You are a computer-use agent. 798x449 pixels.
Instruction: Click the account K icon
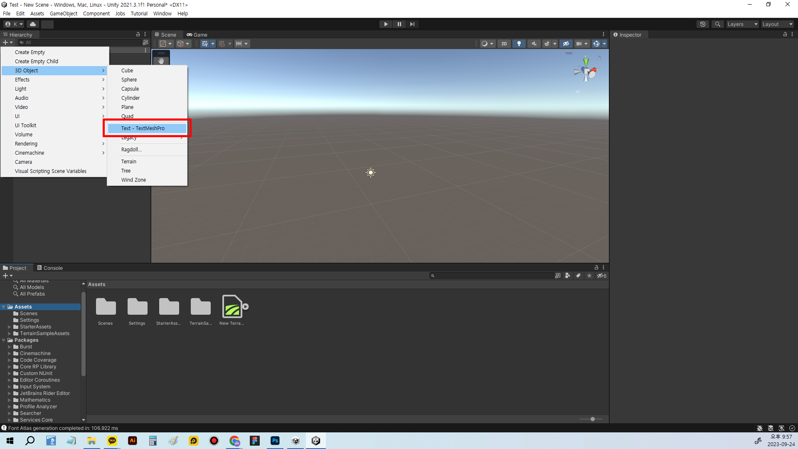[x=14, y=24]
